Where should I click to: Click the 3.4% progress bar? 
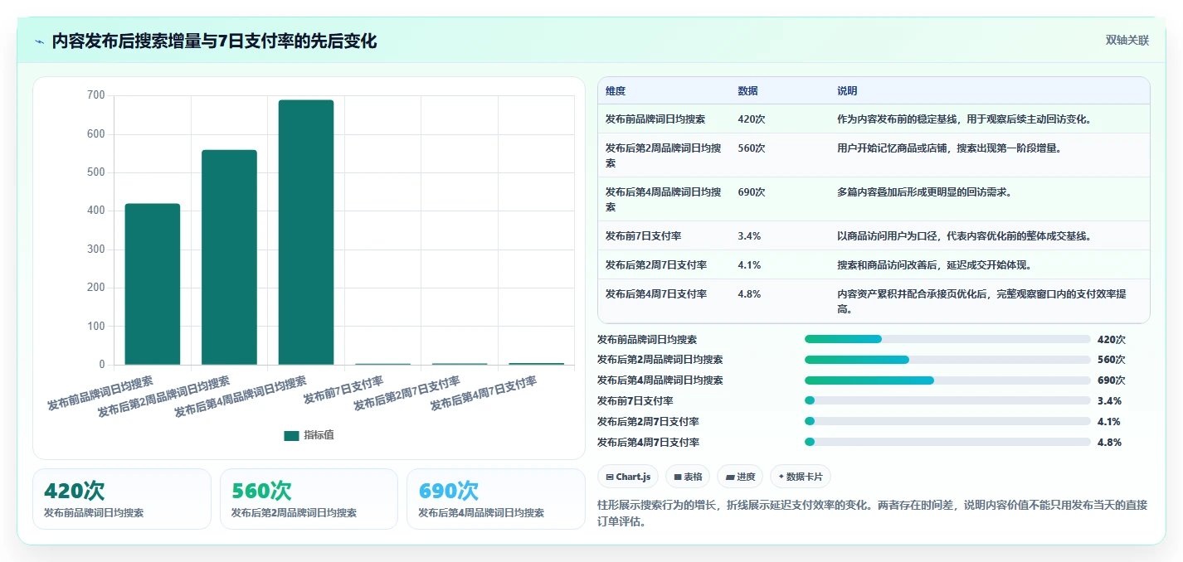[947, 401]
